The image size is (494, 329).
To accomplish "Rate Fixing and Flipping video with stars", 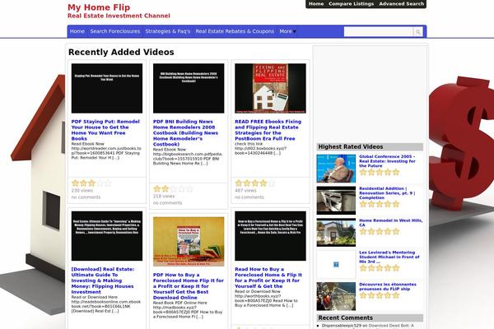I will pos(255,183).
